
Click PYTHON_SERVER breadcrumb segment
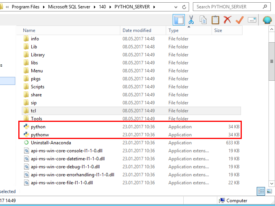point(132,7)
